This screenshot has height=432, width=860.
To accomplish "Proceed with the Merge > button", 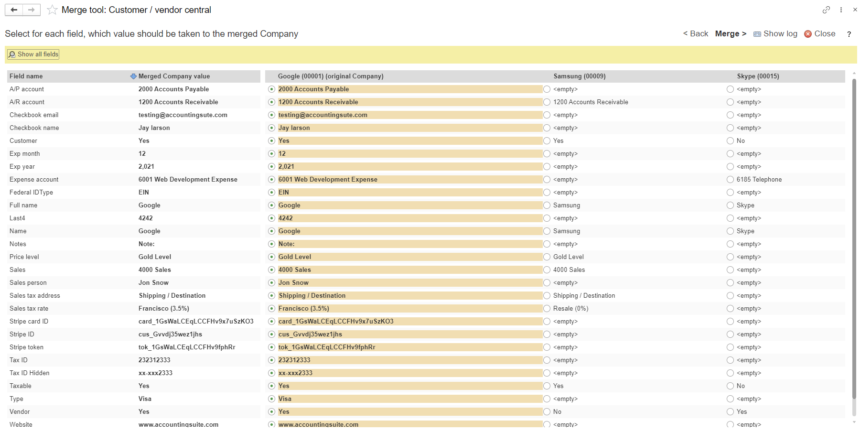I will (731, 34).
